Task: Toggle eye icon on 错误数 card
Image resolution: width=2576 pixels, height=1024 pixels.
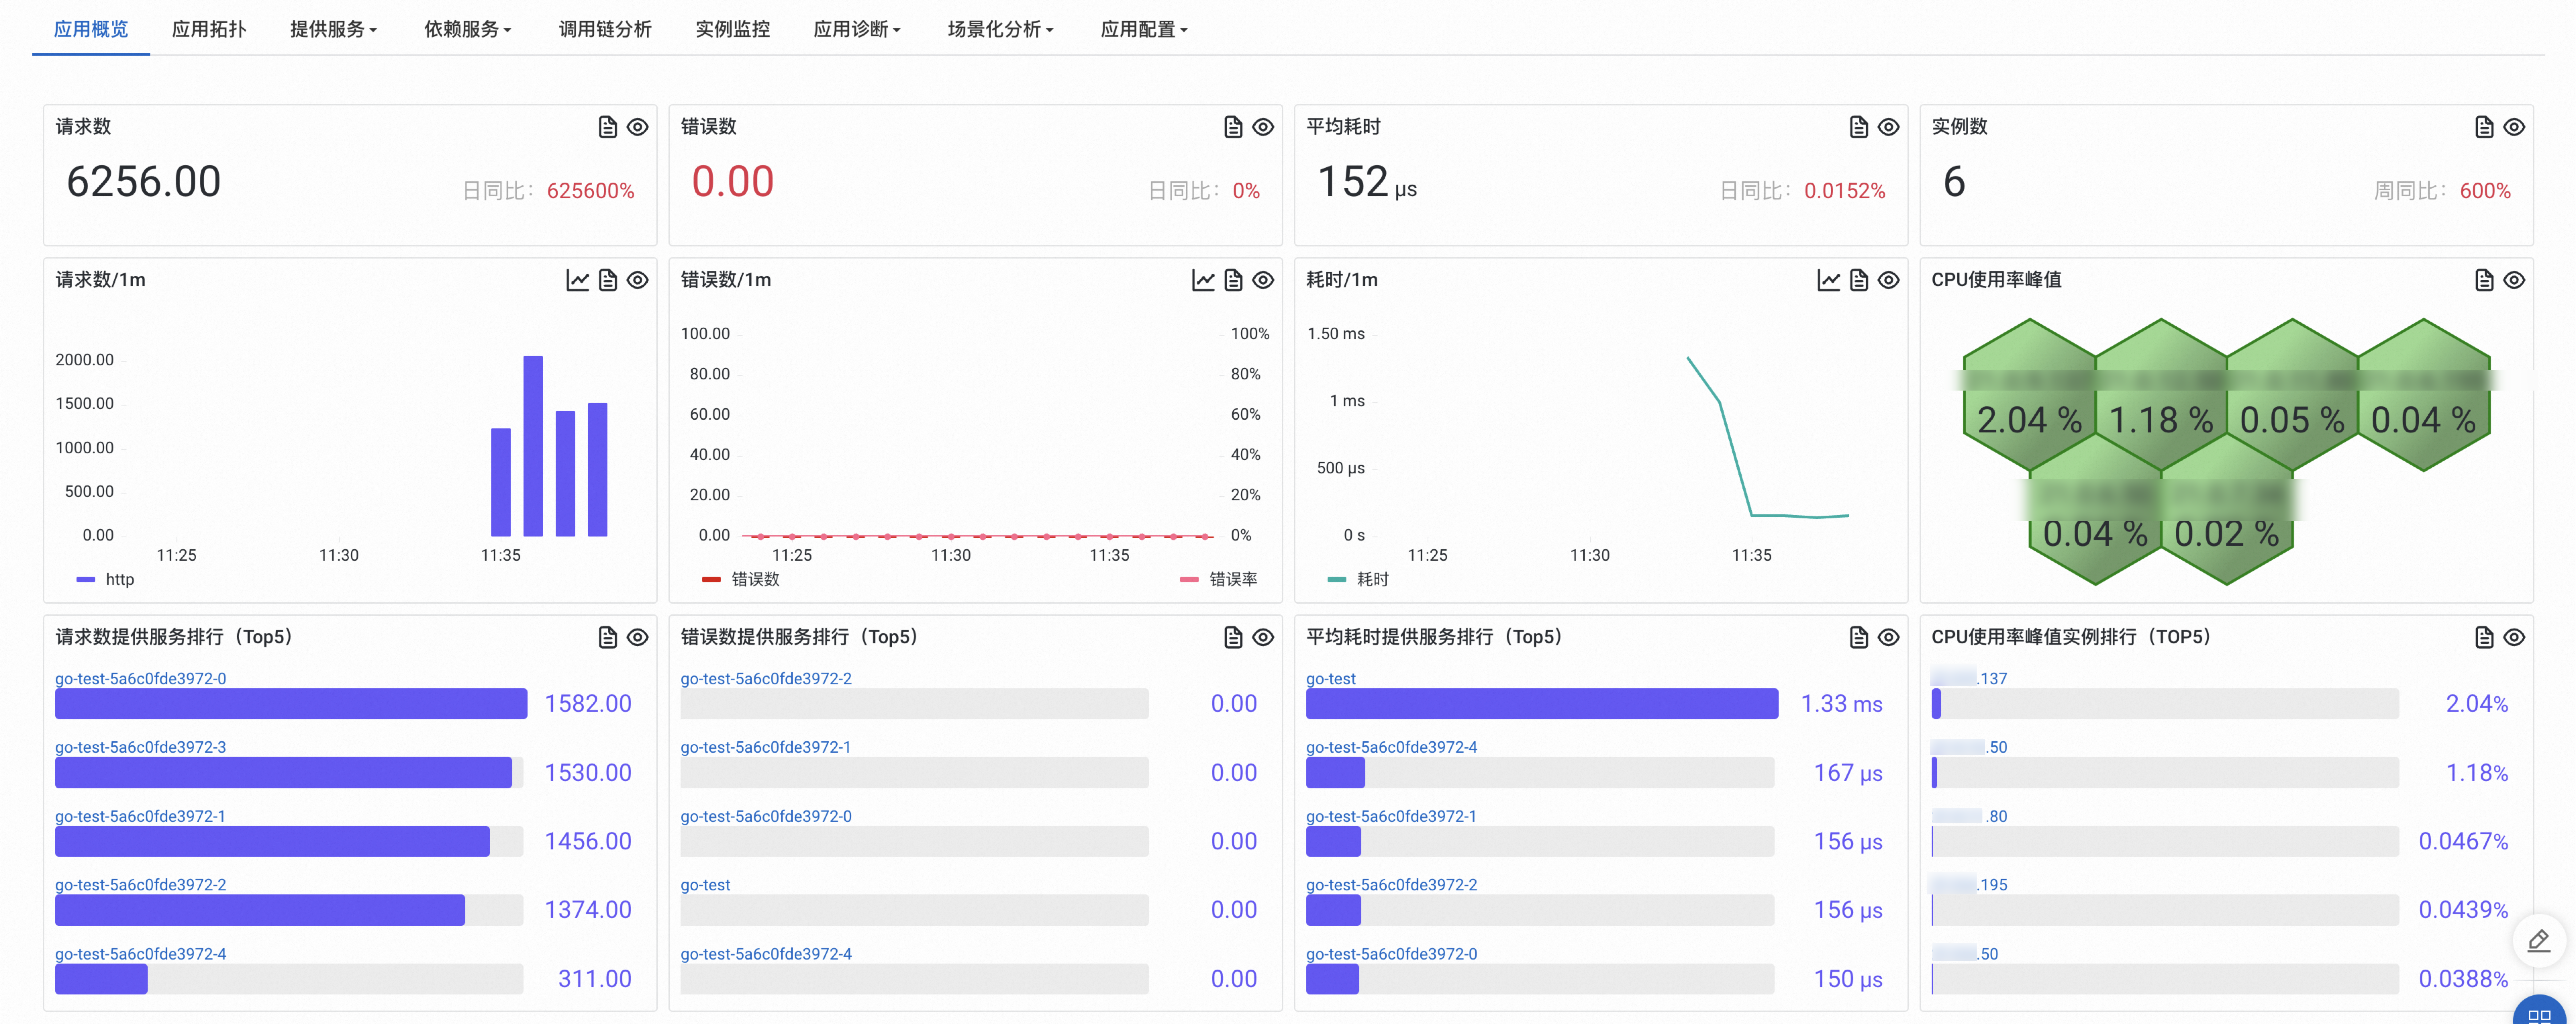Action: point(1263,127)
